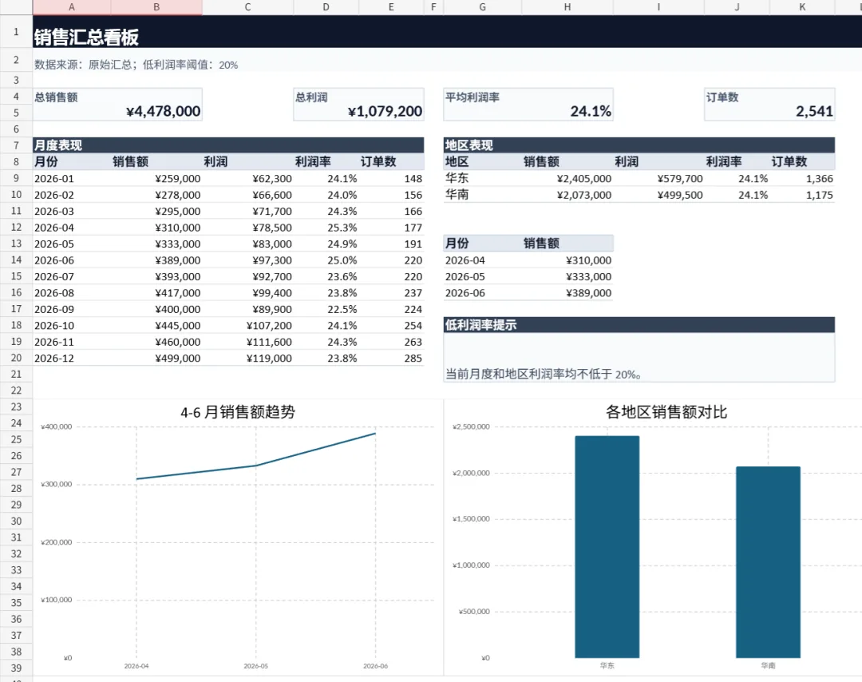The height and width of the screenshot is (682, 862).
Task: Select the total sales value ¥4,478,000
Action: (164, 112)
